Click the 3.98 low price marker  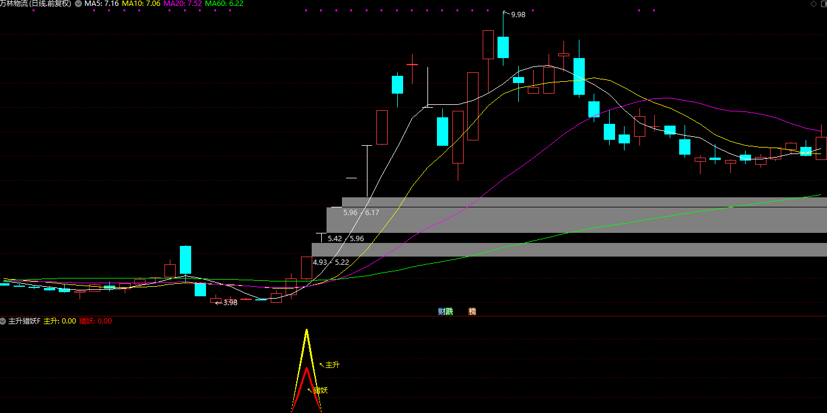point(230,302)
